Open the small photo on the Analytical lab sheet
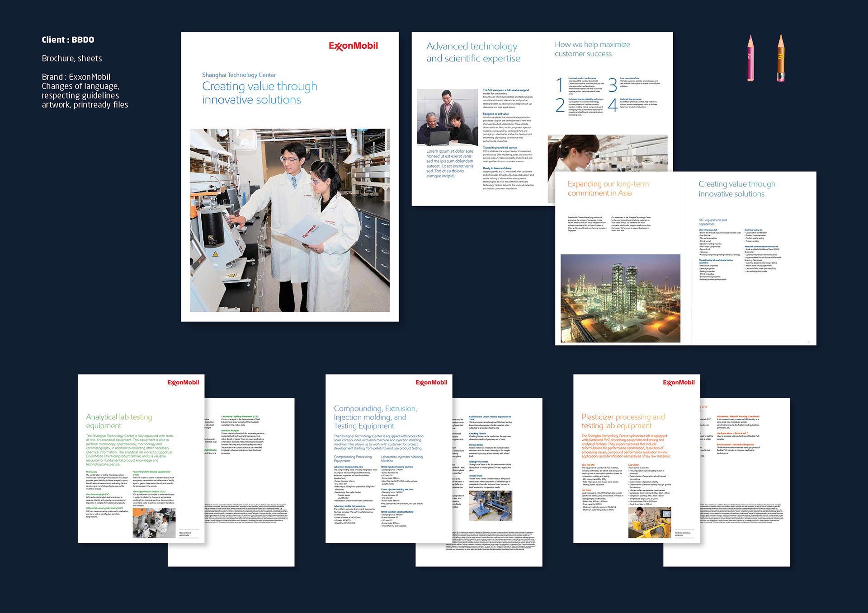 154,523
